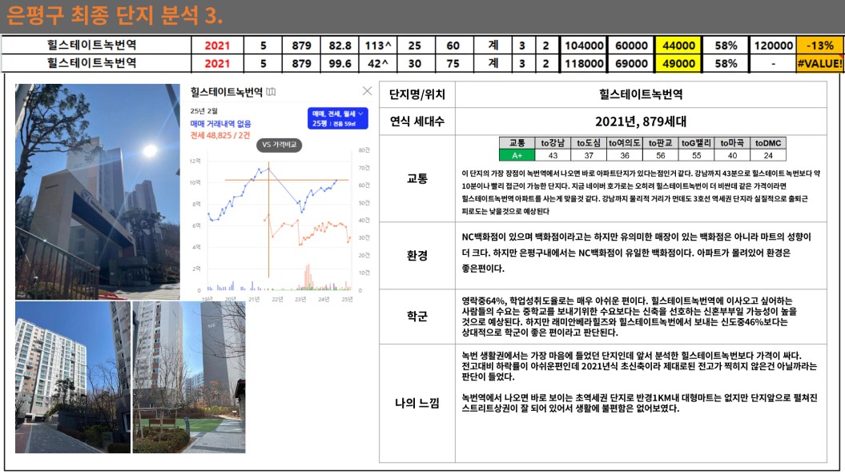The width and height of the screenshot is (845, 474).
Task: Select the 113^ table cell
Action: pos(378,46)
